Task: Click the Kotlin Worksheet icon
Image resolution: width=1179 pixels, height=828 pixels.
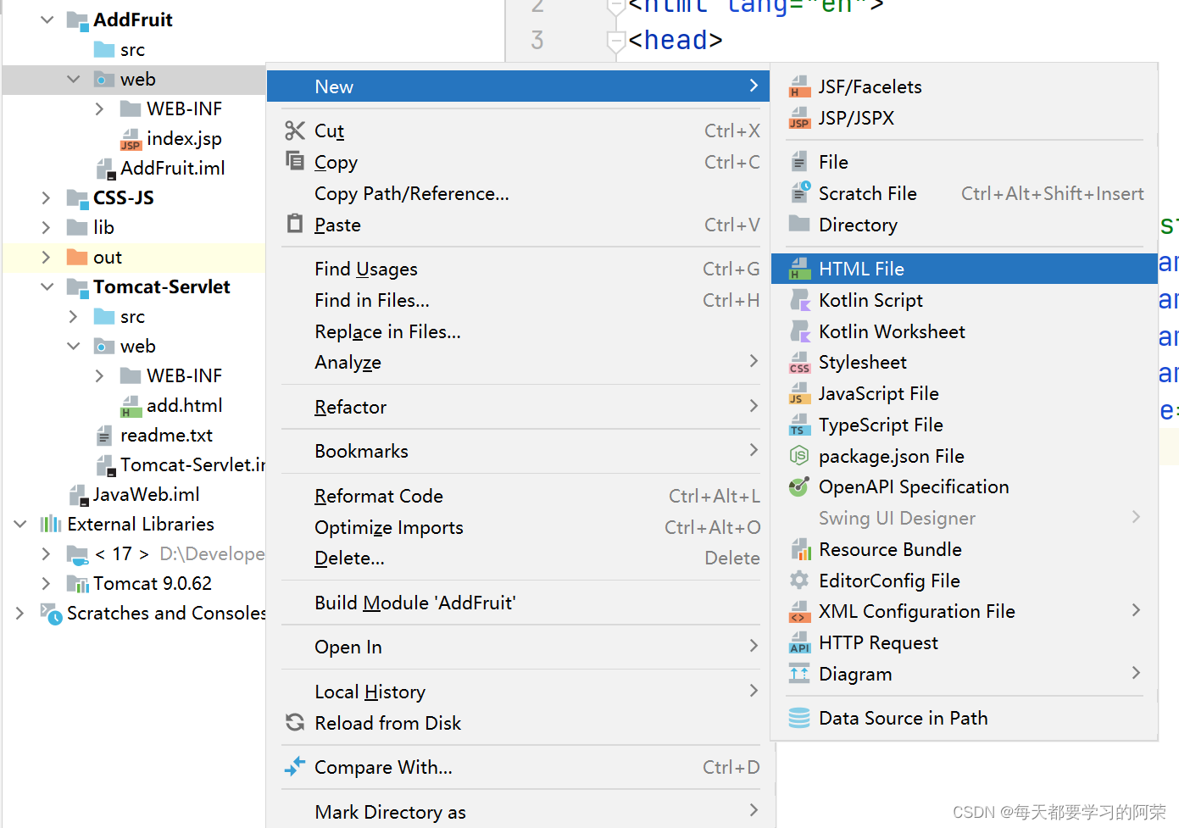Action: tap(799, 331)
